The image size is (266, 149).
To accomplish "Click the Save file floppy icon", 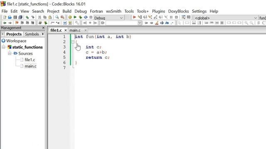I will [15, 17].
